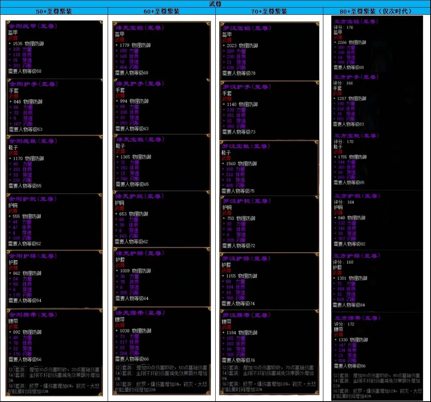This screenshot has width=431, height=402.
Task: Click the '+ 1184 物理防御' stat line
Action: coord(240,333)
